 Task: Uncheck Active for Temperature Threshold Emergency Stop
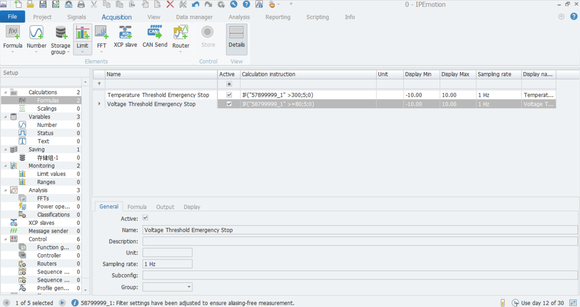[x=229, y=95]
